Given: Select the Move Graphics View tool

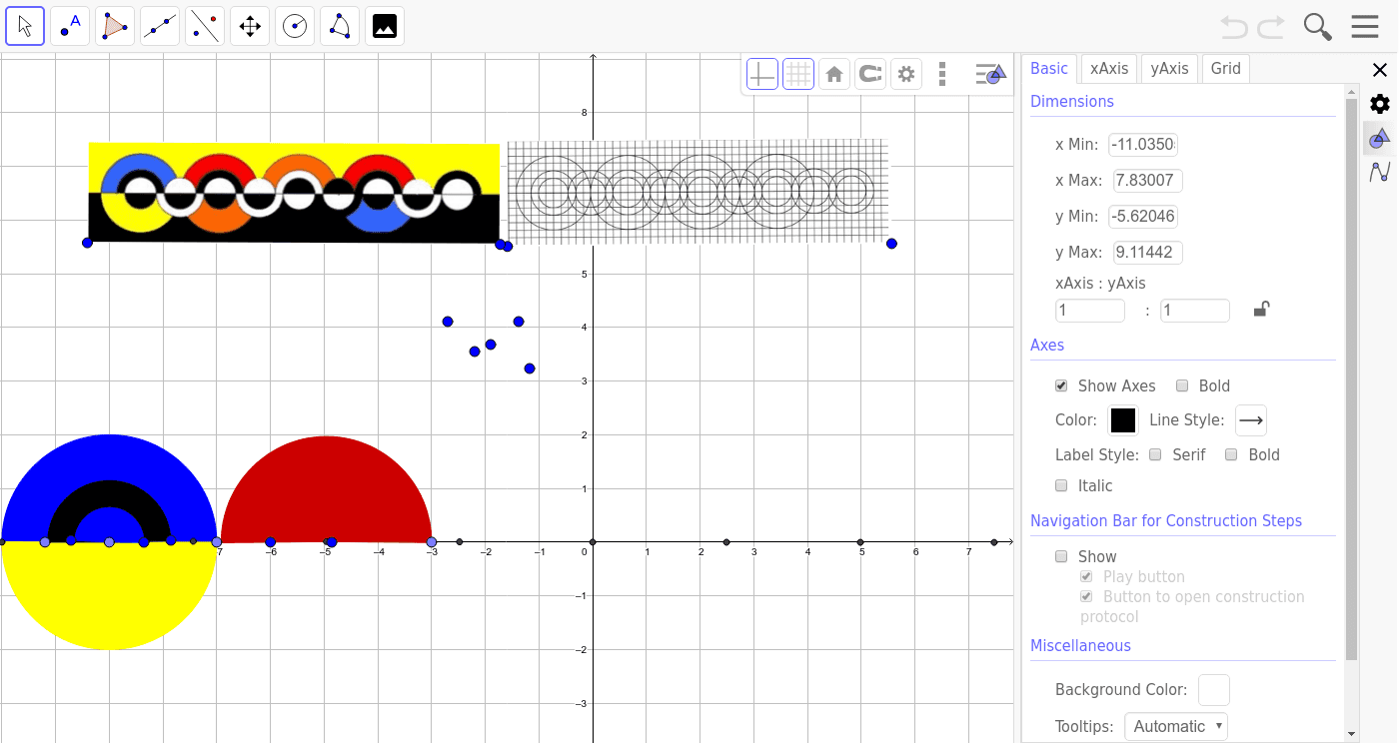Looking at the screenshot, I should coord(250,26).
